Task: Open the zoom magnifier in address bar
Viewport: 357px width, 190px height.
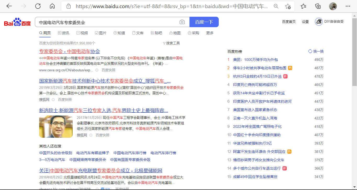Action: click(x=276, y=6)
